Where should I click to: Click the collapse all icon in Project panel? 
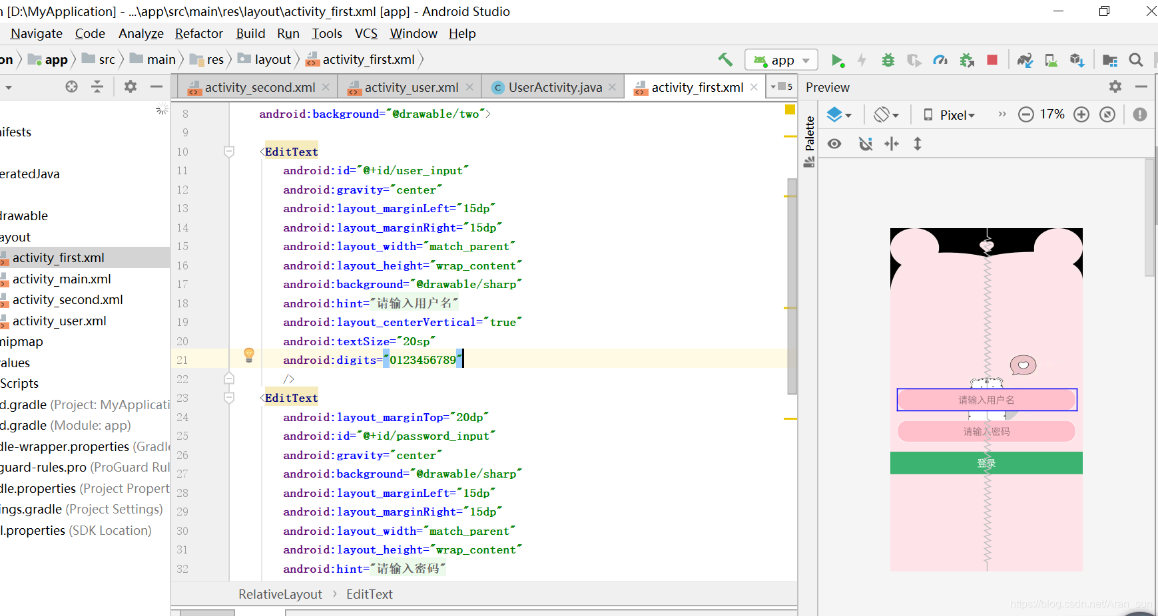coord(97,86)
